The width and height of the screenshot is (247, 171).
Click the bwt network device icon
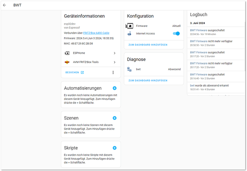[129, 69]
